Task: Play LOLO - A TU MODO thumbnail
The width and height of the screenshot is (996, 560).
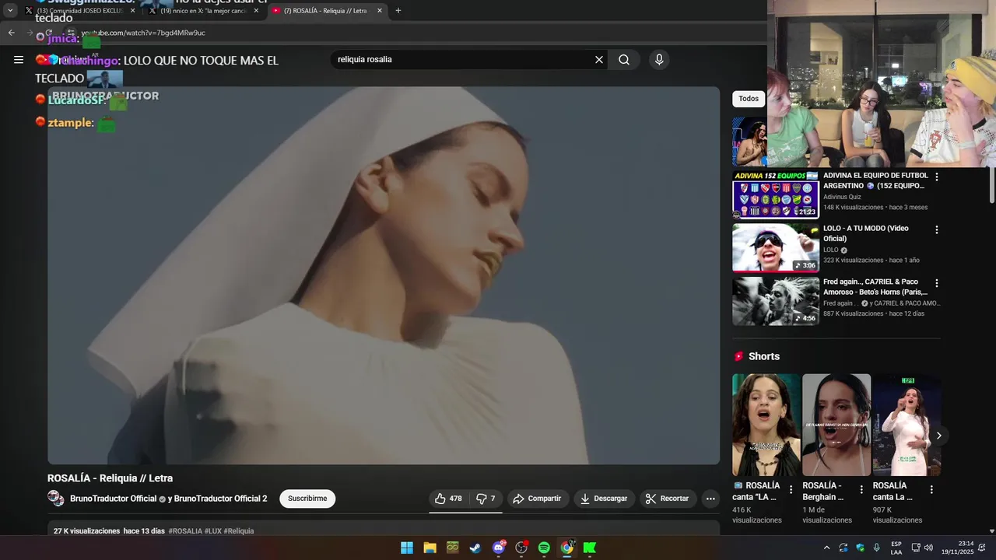Action: point(776,248)
